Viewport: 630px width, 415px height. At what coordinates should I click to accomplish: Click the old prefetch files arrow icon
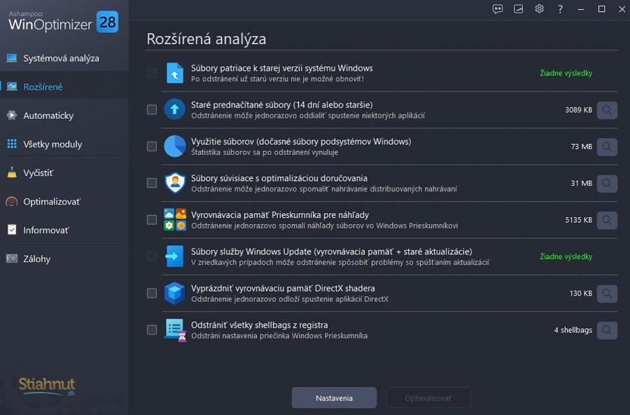174,110
